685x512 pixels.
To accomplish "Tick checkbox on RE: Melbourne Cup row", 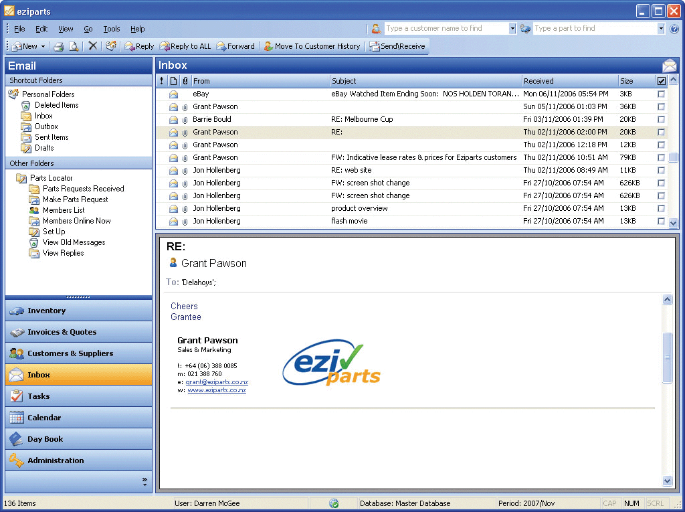I will coord(661,119).
